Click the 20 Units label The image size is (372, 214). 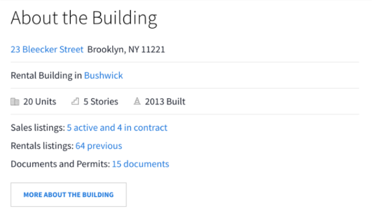tap(40, 102)
